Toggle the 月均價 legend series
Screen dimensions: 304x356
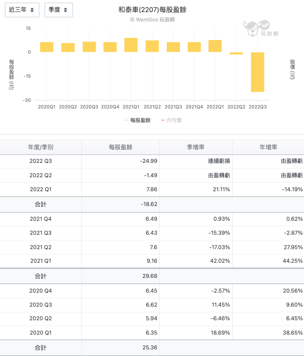pyautogui.click(x=171, y=120)
